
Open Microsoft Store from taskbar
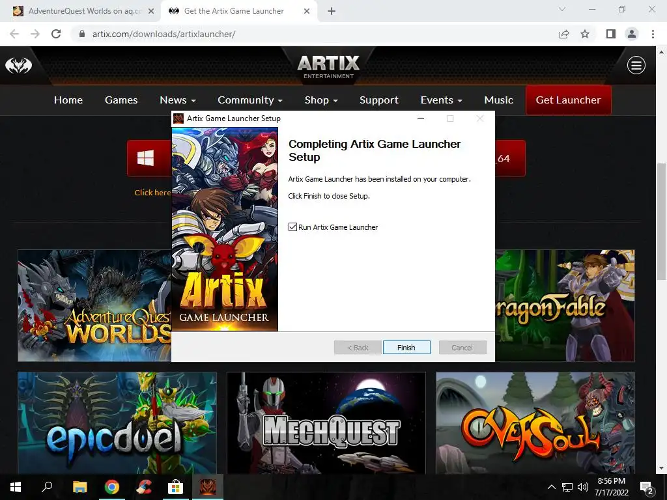(x=175, y=487)
